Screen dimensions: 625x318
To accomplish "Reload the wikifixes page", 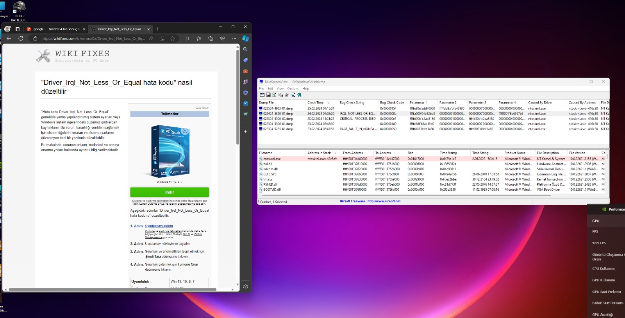I will coord(21,39).
